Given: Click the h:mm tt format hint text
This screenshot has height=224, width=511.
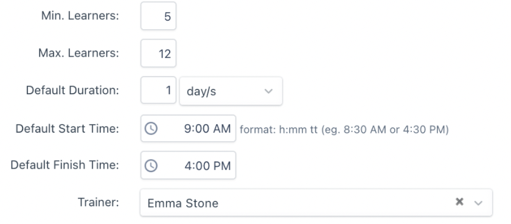Looking at the screenshot, I should coord(344,130).
